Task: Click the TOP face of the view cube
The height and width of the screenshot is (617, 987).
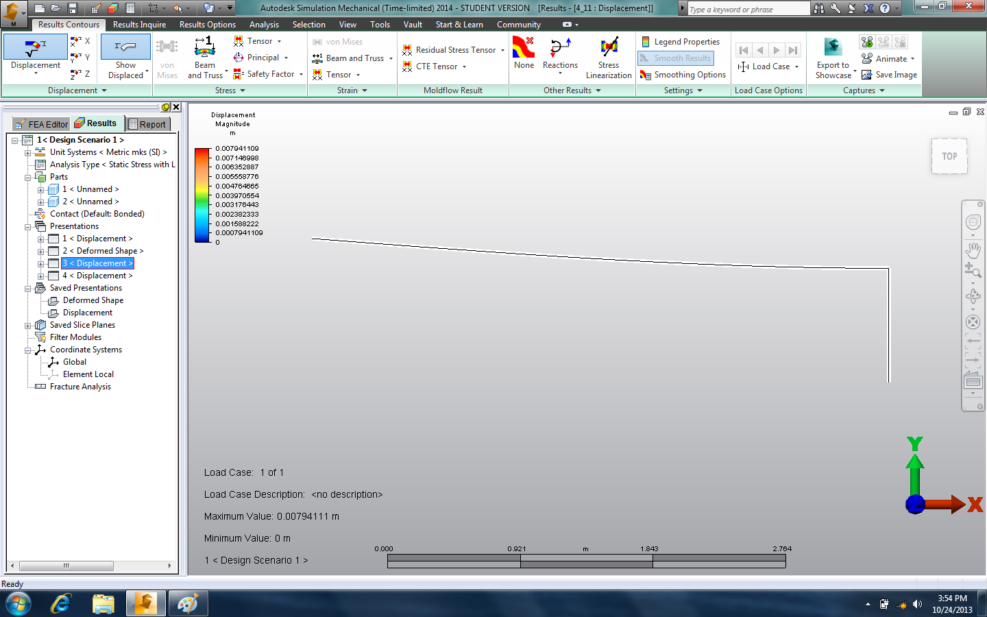Action: point(949,156)
